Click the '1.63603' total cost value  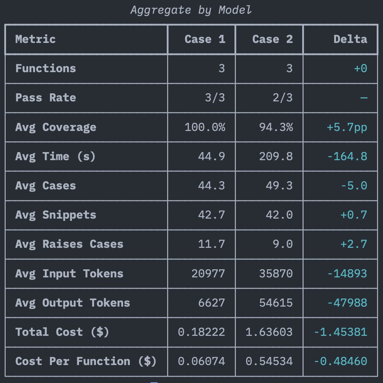coord(269,332)
